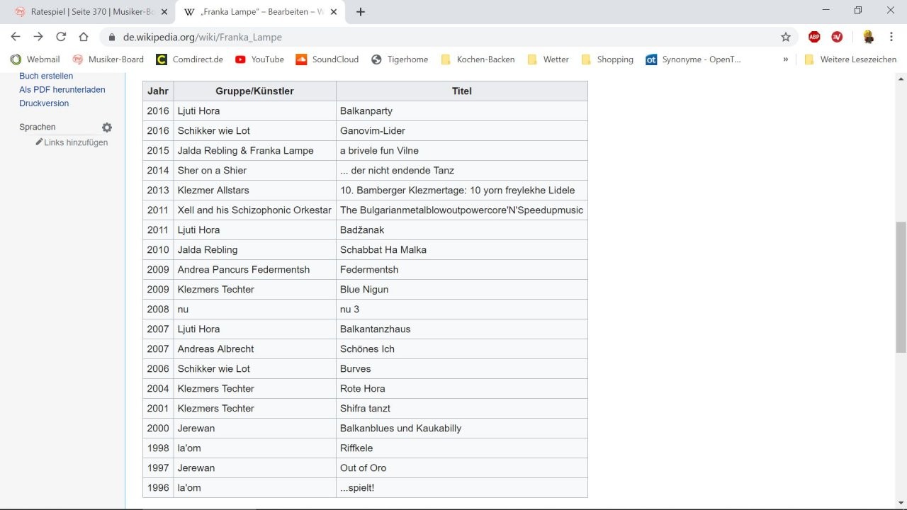Open the Tigerhome bookmark
907x510 pixels.
(x=400, y=59)
